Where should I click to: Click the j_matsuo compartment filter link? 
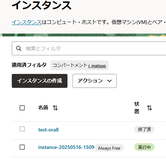[x=97, y=66]
